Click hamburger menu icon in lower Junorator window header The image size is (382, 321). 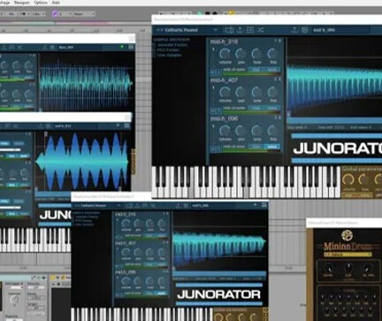(x=264, y=205)
